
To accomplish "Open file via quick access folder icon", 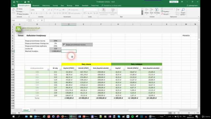I will pyautogui.click(x=25, y=2).
